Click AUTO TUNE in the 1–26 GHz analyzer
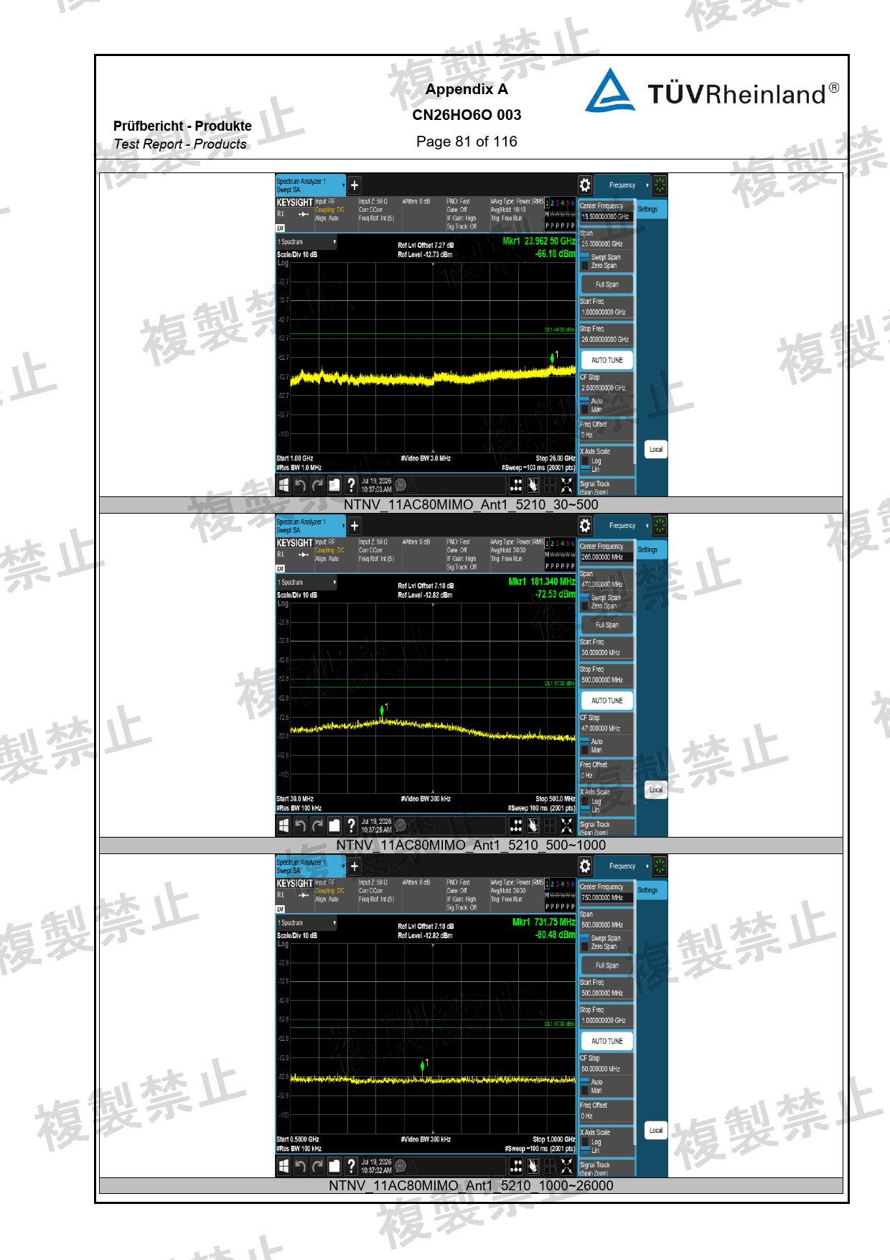Screen dimensions: 890x1260 607,360
